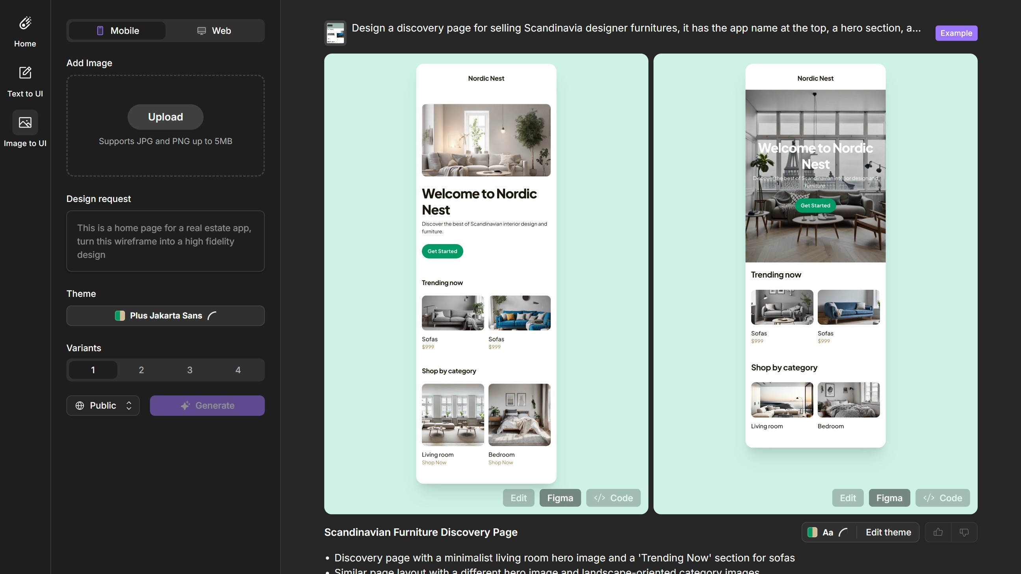Open the Plus Jakarta Sans theme selector
Viewport: 1021px width, 574px height.
coord(165,316)
